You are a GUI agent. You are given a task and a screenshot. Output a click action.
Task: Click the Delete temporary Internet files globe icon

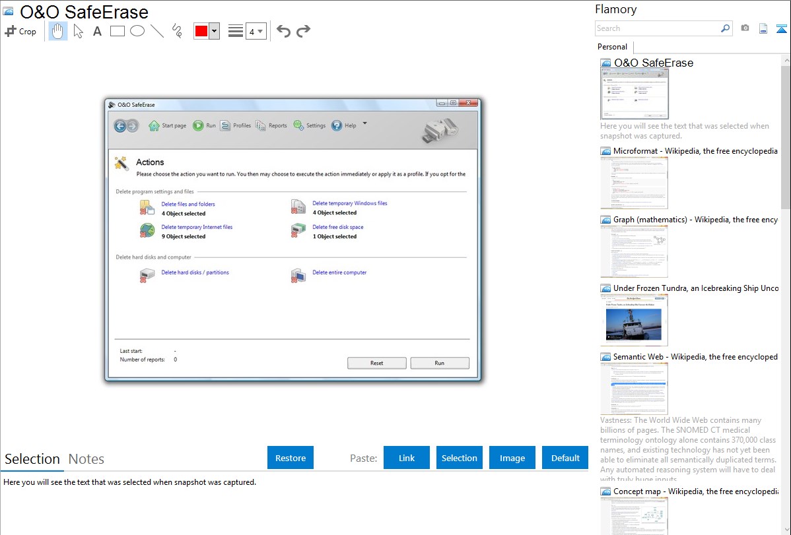pyautogui.click(x=147, y=230)
